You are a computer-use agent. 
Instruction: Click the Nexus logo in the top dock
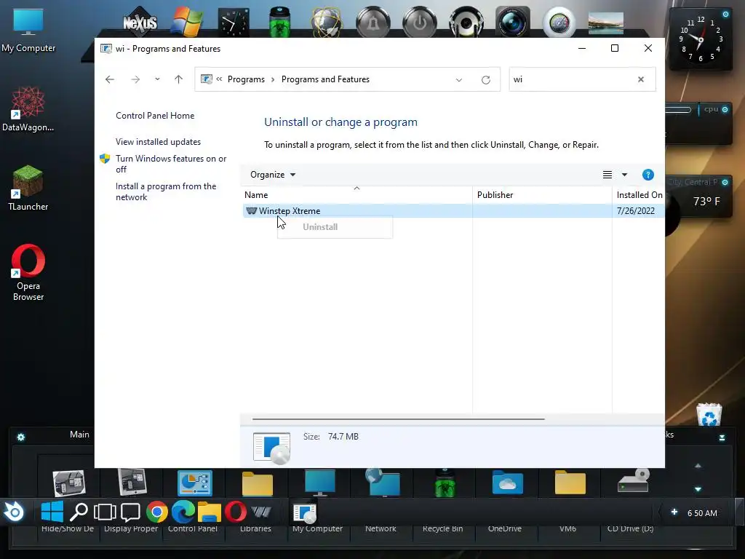point(140,22)
